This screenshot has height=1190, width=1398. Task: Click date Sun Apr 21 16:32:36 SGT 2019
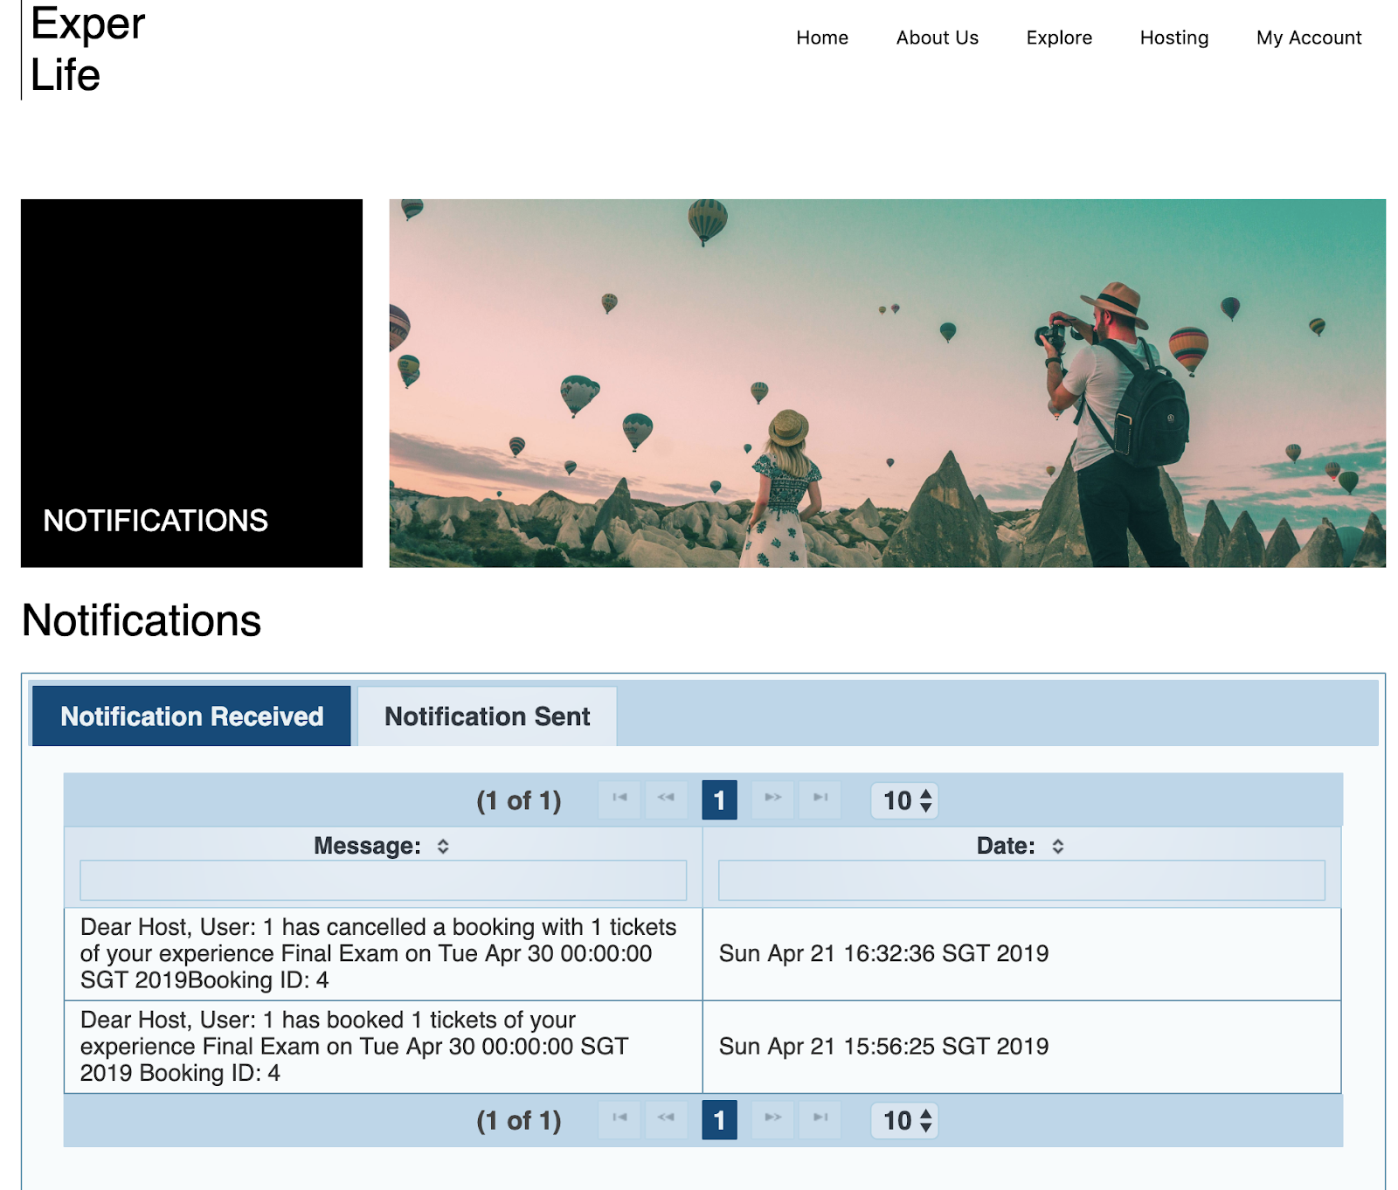883,953
